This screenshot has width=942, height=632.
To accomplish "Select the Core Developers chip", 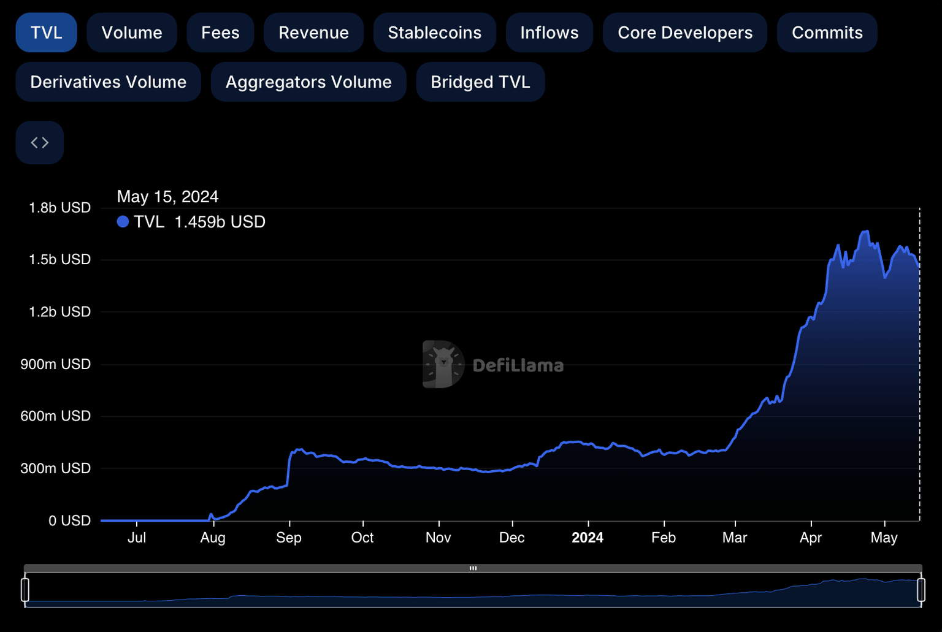I will 684,32.
